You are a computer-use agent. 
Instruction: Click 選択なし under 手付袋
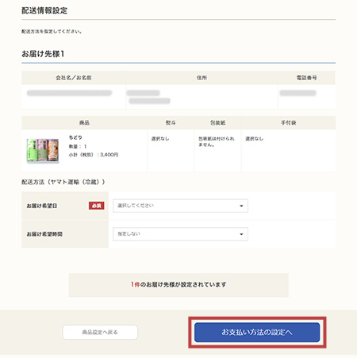point(254,139)
